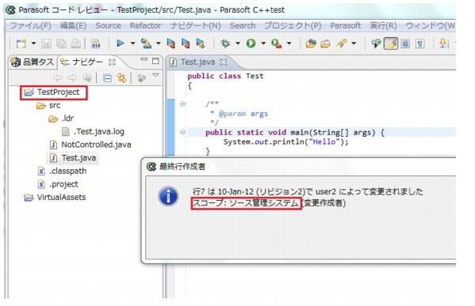Click the Forward arrow in Navigator toolbar
The image size is (475, 306).
[x=72, y=78]
